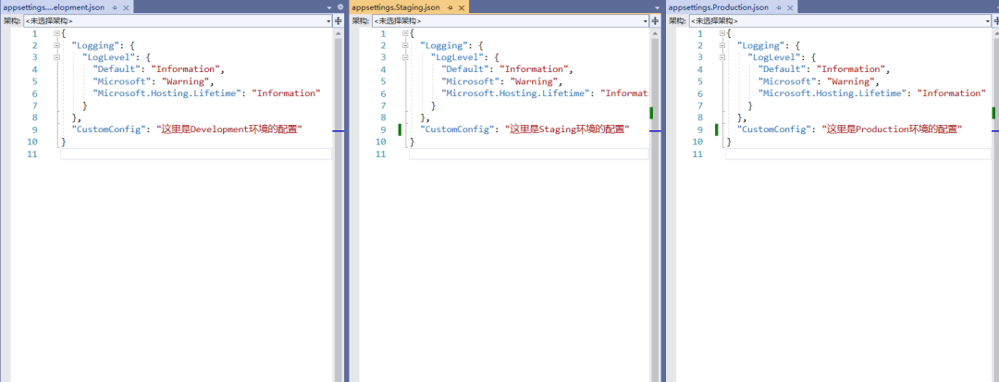This screenshot has height=382, width=999.
Task: Click vertical scrollbar of Staging editor
Action: pos(655,203)
